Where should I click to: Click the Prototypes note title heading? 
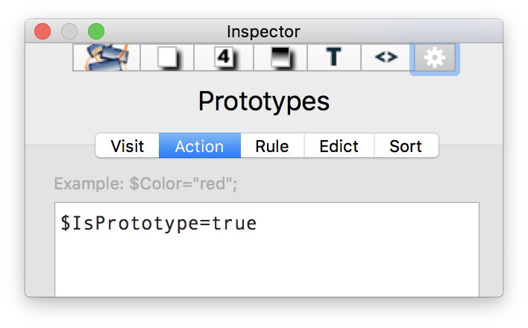click(264, 101)
